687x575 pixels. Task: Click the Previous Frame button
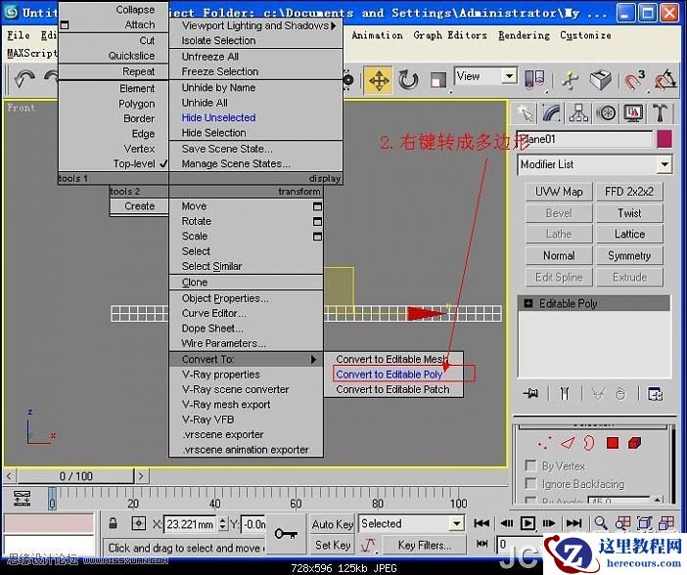click(x=507, y=523)
